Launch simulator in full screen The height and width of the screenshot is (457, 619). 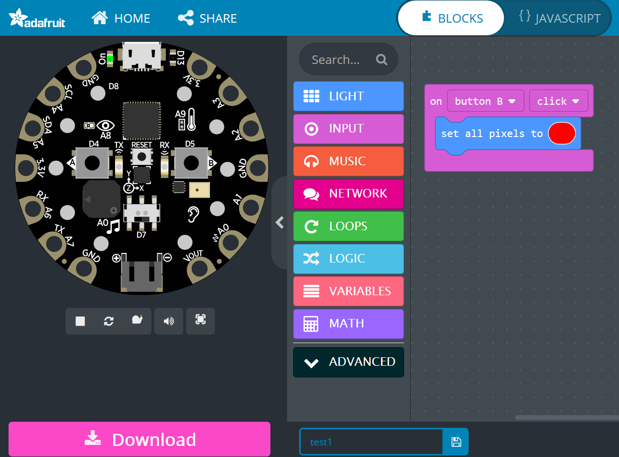click(200, 320)
